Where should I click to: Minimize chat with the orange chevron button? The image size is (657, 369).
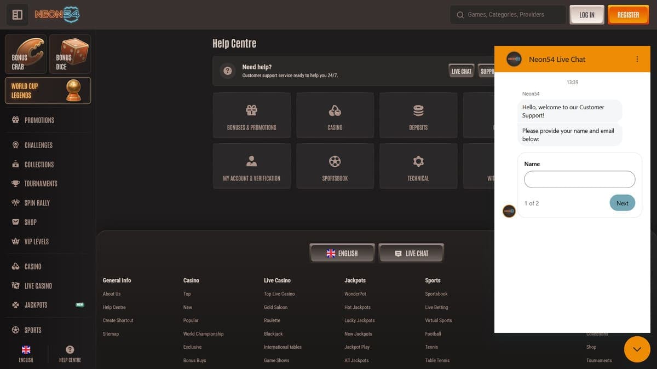pos(637,349)
